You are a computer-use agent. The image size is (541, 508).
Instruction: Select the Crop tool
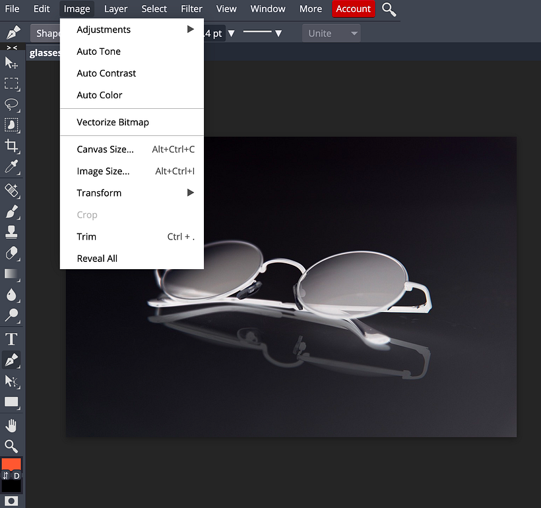pyautogui.click(x=11, y=146)
